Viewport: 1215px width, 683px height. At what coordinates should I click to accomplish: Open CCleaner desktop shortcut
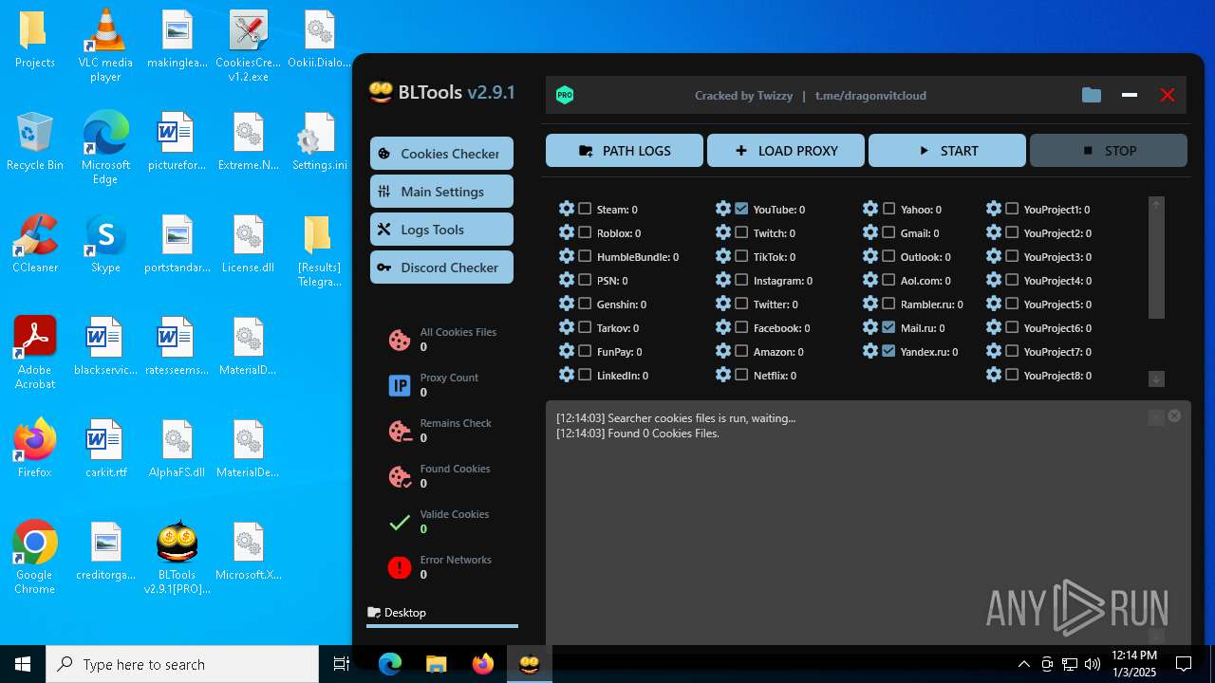pyautogui.click(x=35, y=244)
